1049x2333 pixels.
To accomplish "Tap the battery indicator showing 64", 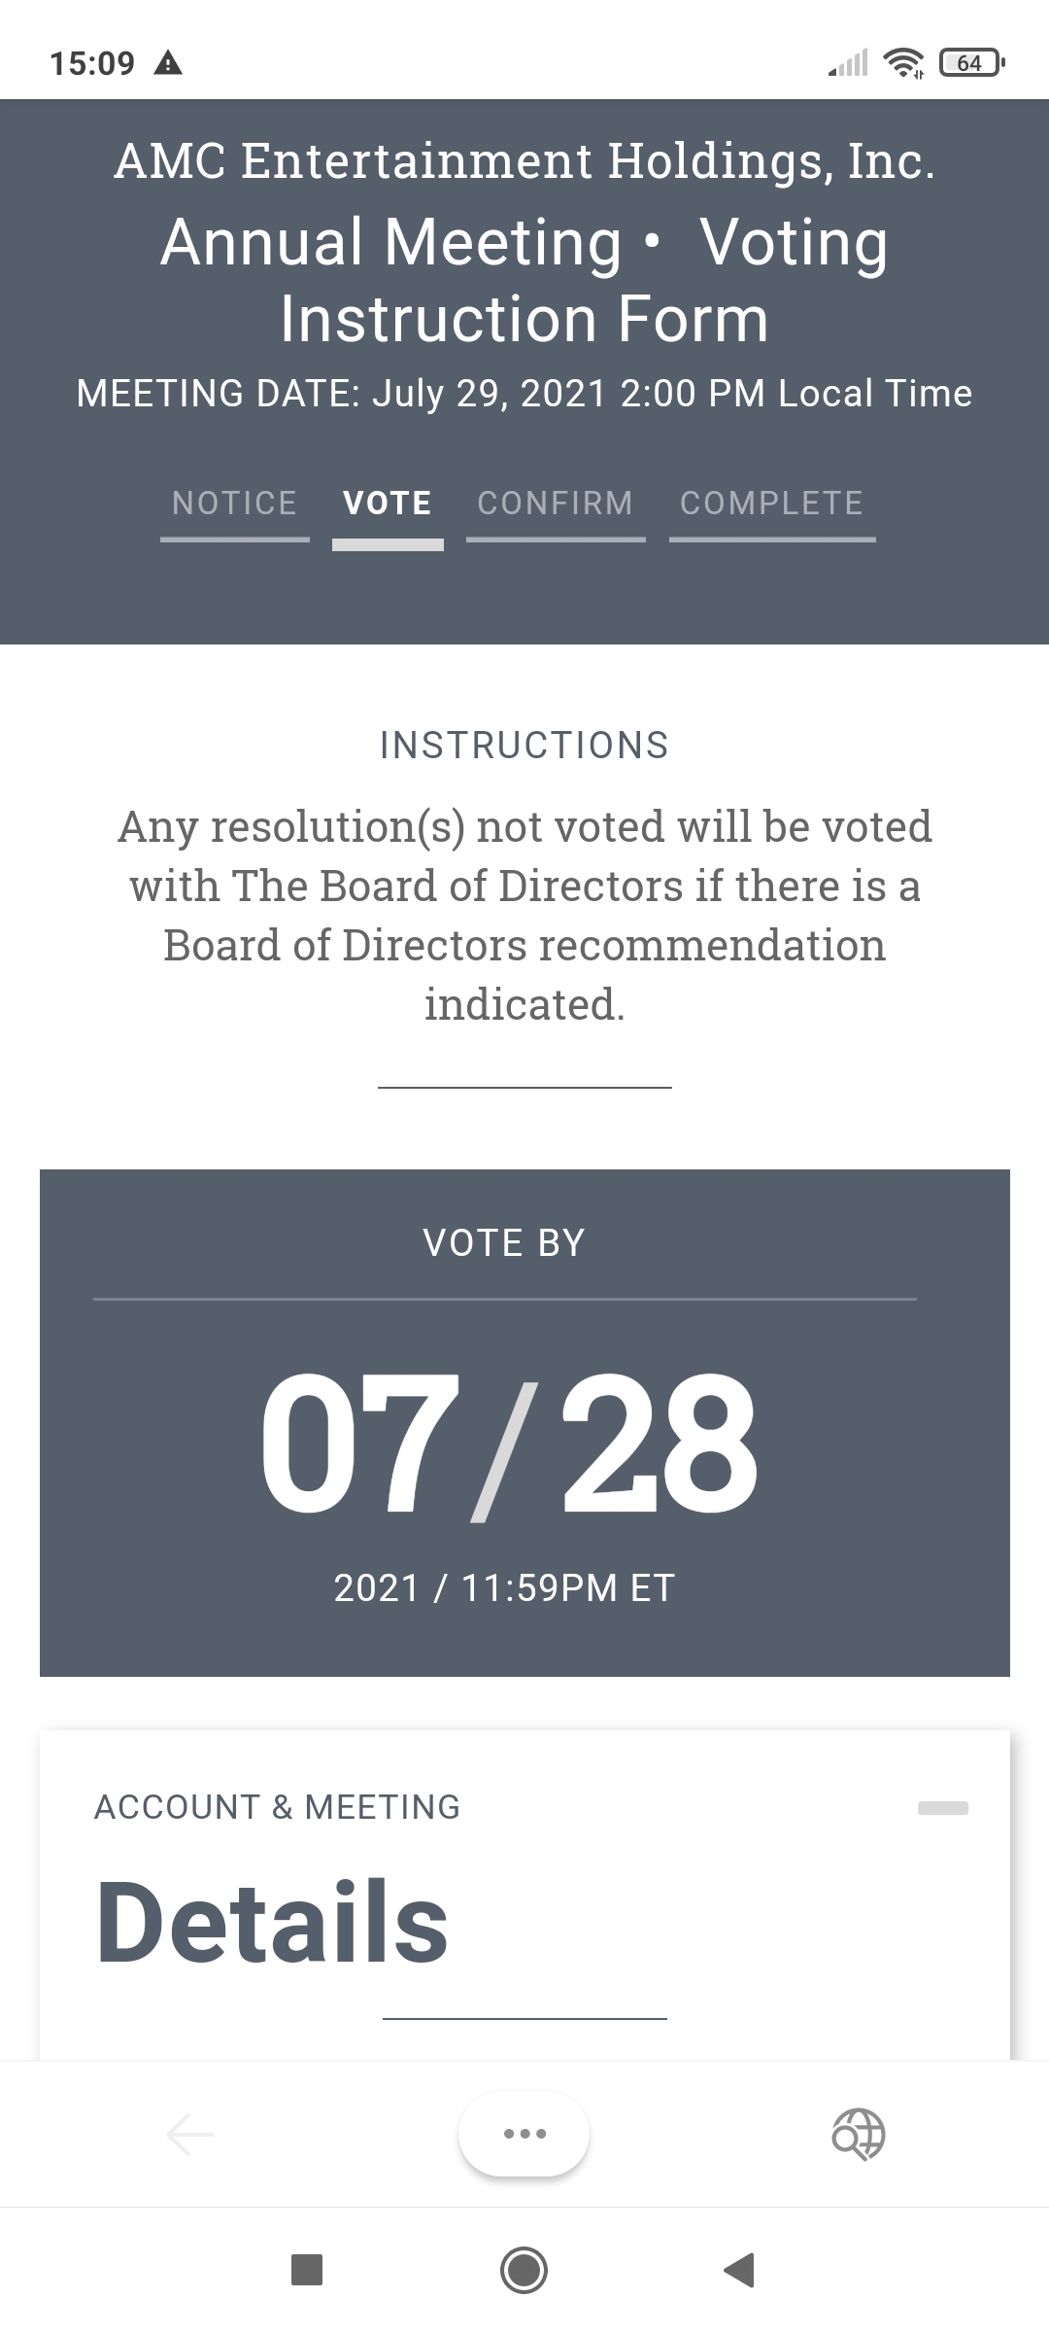I will tap(971, 63).
